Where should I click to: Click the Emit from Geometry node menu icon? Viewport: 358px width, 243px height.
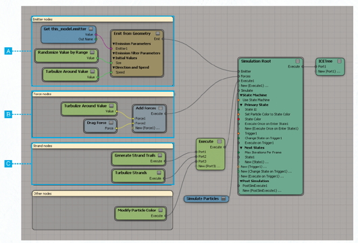pyautogui.click(x=158, y=33)
